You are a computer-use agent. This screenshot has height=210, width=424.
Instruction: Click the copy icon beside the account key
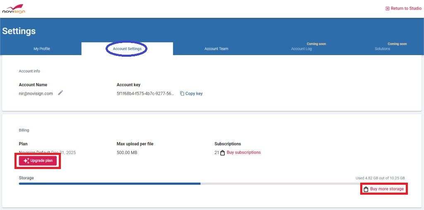pyautogui.click(x=182, y=94)
